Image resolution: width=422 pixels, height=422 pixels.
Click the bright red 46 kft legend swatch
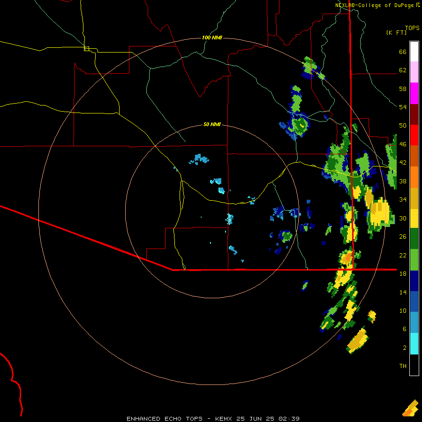(x=414, y=135)
